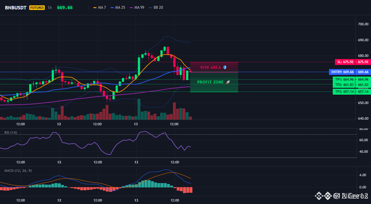Click the PROFIT ZONE box
Viewport: 371px width, 204px height.
(x=214, y=82)
